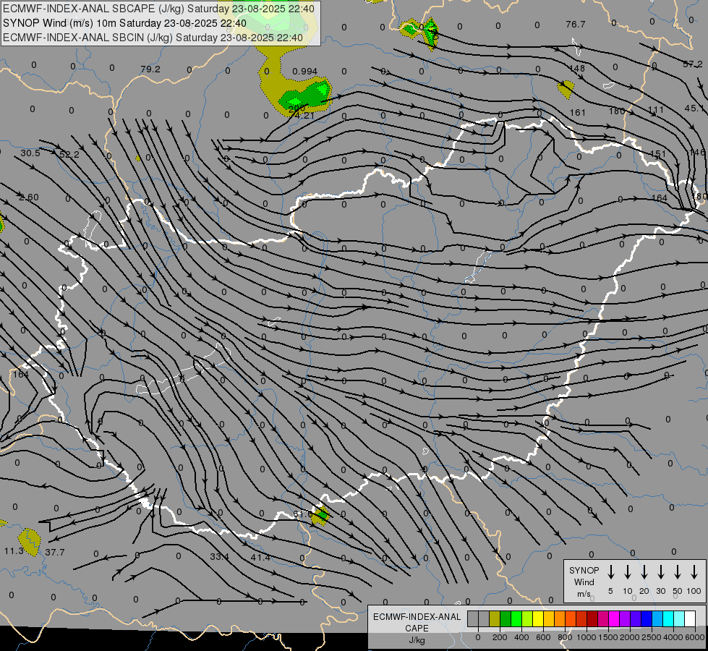Click the map value 11.3
This screenshot has width=708, height=651.
[x=14, y=551]
